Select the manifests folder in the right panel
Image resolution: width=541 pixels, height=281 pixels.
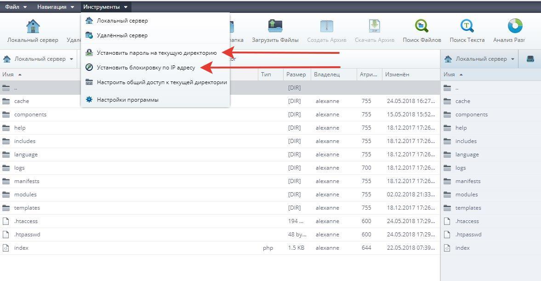(x=491, y=181)
